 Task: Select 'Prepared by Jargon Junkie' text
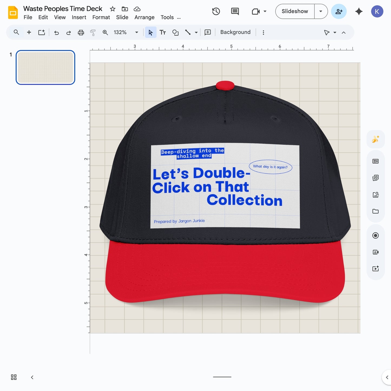point(179,221)
